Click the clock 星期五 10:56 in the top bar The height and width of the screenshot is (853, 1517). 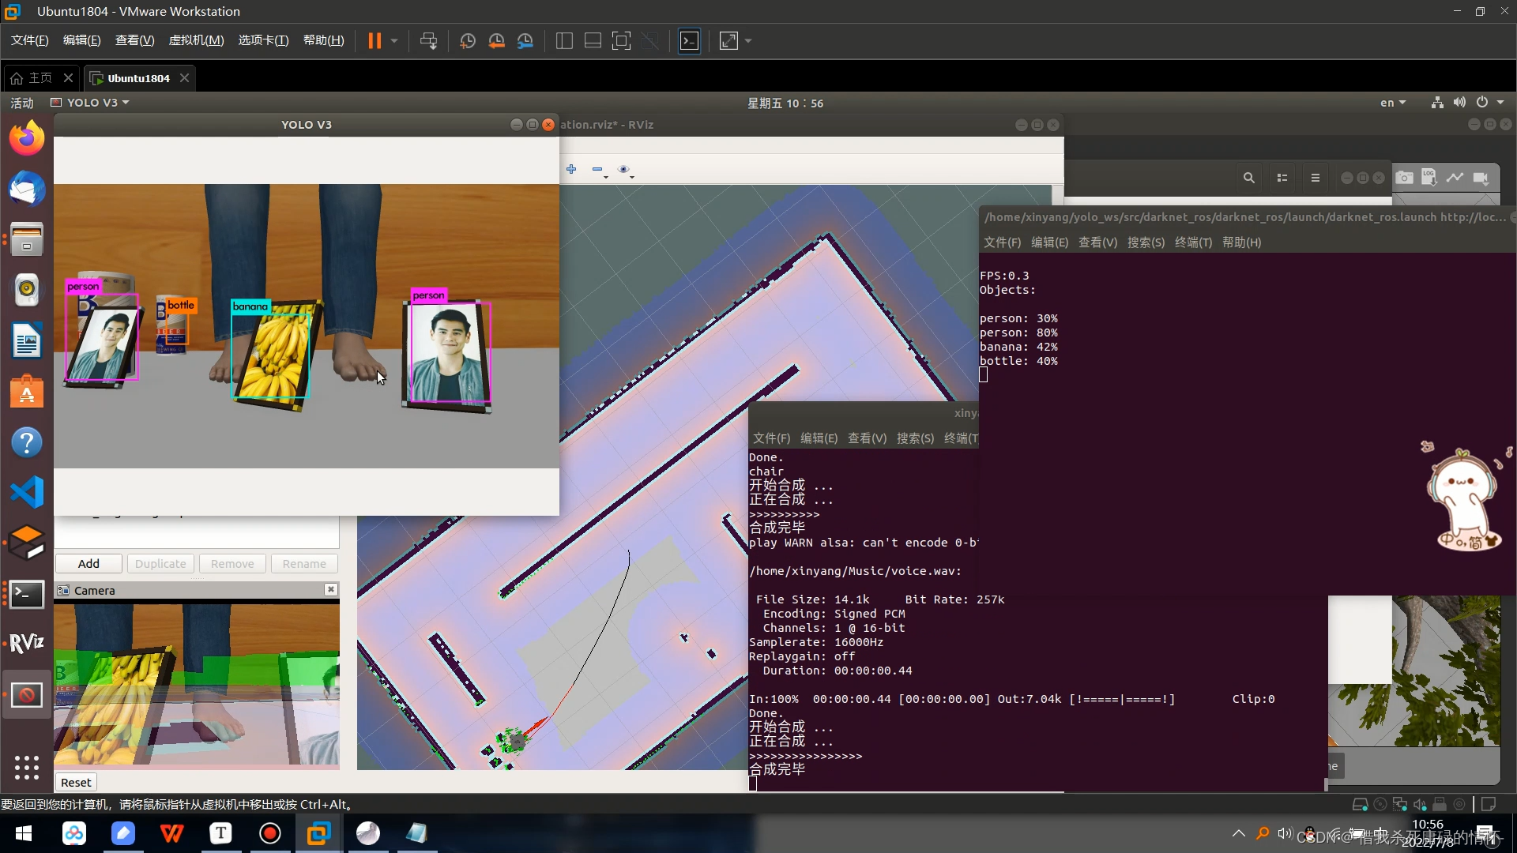point(785,103)
